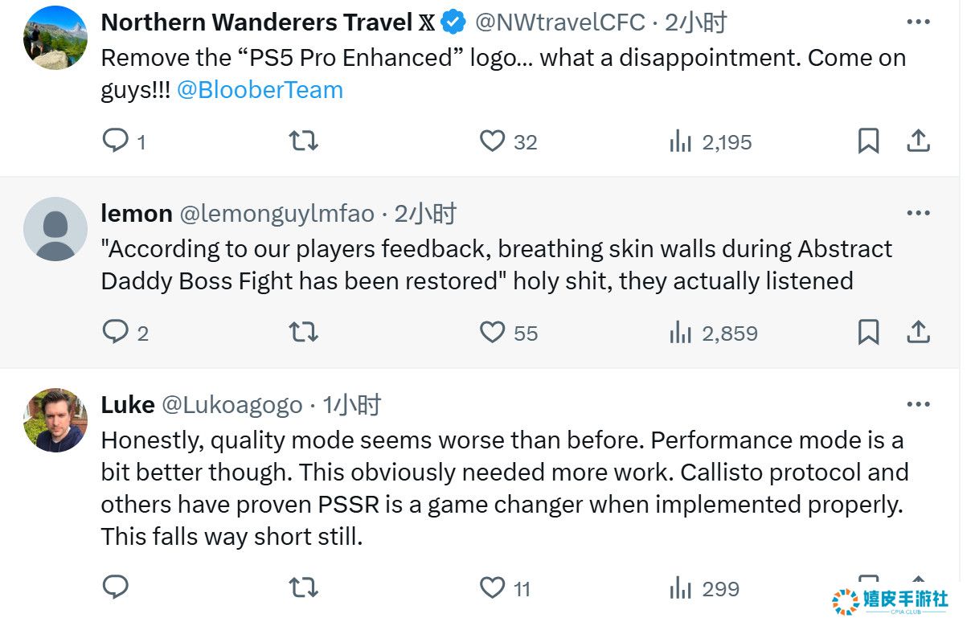This screenshot has height=622, width=971.
Task: Open the @BlooberTeam mention link
Action: pos(260,89)
